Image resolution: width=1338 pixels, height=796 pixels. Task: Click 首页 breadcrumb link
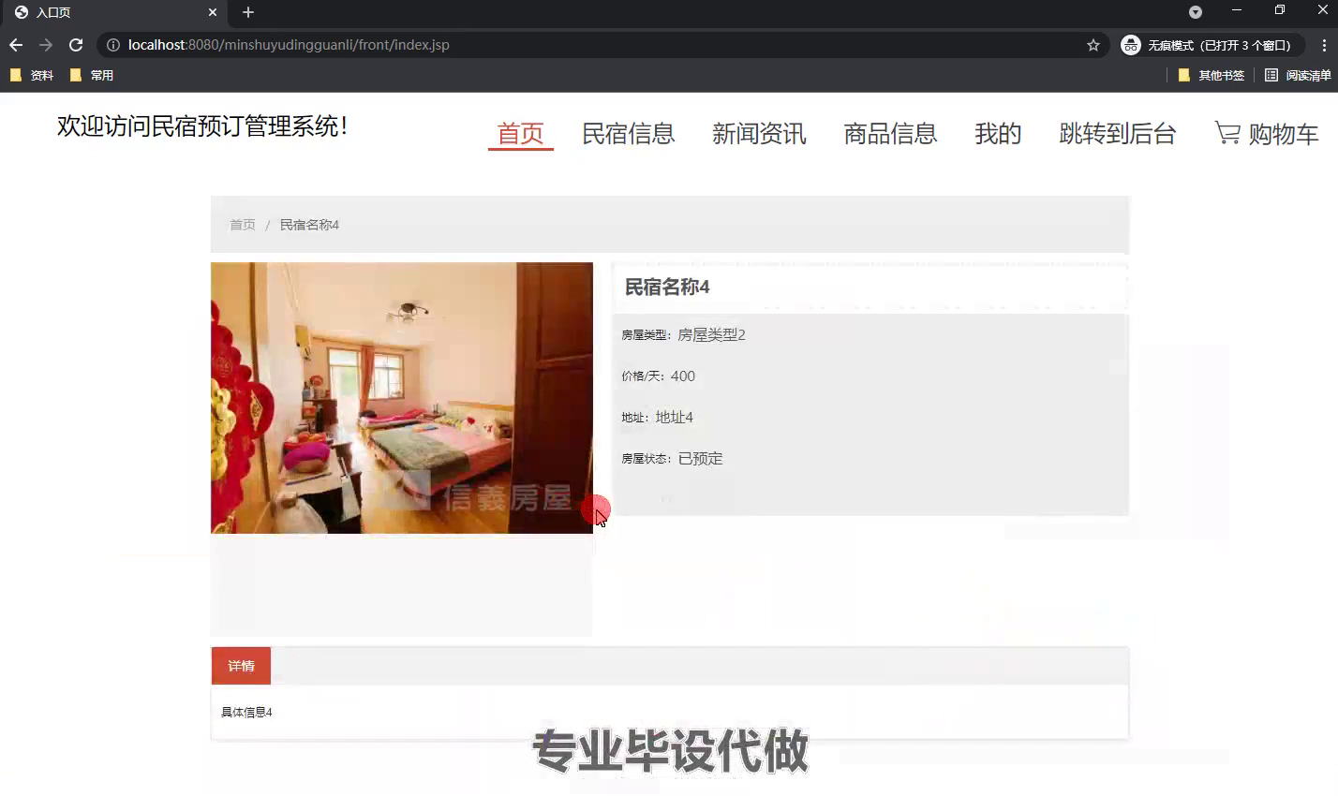[x=243, y=225]
